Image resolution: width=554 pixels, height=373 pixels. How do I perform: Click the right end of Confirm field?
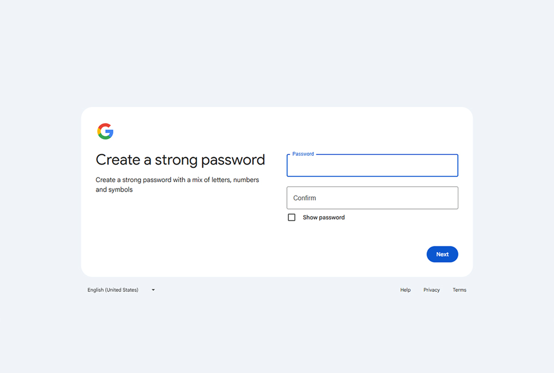click(448, 198)
